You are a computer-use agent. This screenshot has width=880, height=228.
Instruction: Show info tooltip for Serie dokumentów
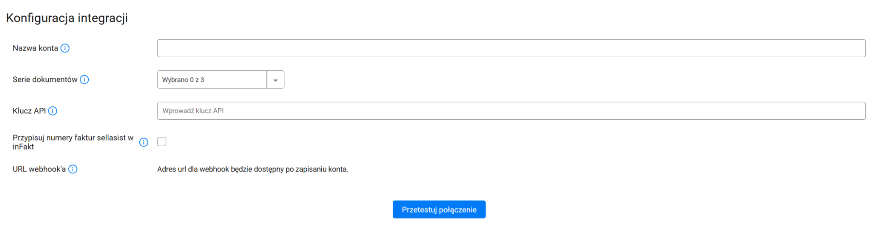[x=85, y=80]
